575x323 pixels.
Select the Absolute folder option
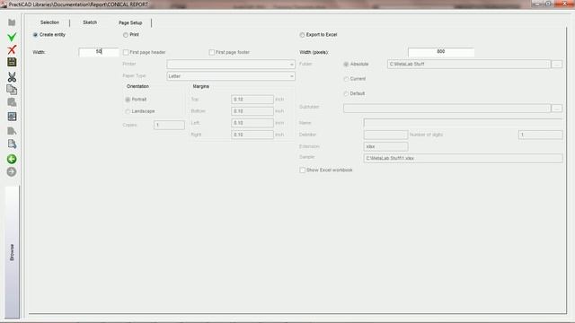[x=346, y=64]
